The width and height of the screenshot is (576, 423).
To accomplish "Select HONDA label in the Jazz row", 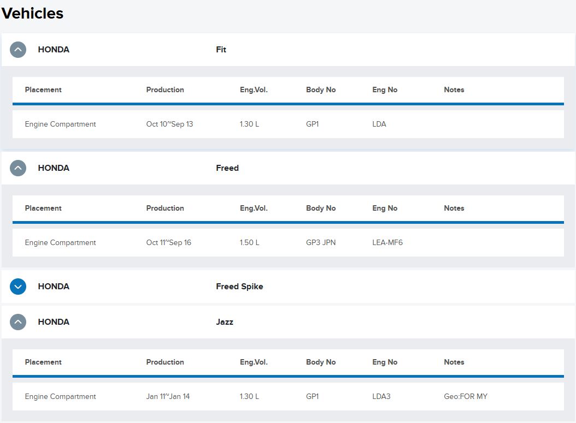I will coord(54,322).
